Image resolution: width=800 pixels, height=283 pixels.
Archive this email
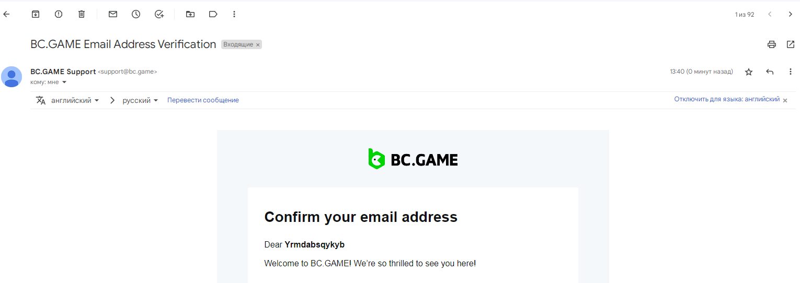pos(36,15)
